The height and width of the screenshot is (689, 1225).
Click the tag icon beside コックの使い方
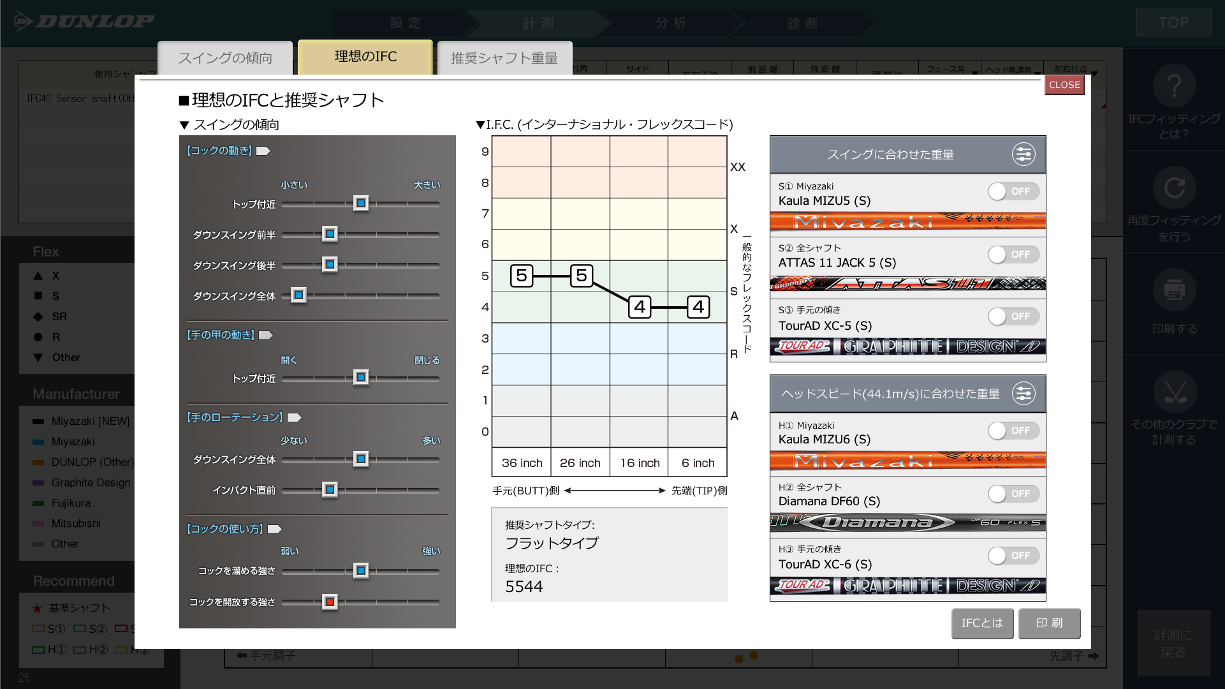click(x=275, y=530)
